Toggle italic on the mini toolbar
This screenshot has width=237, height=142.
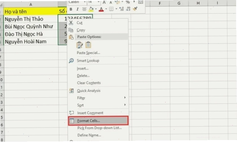pos(77,9)
